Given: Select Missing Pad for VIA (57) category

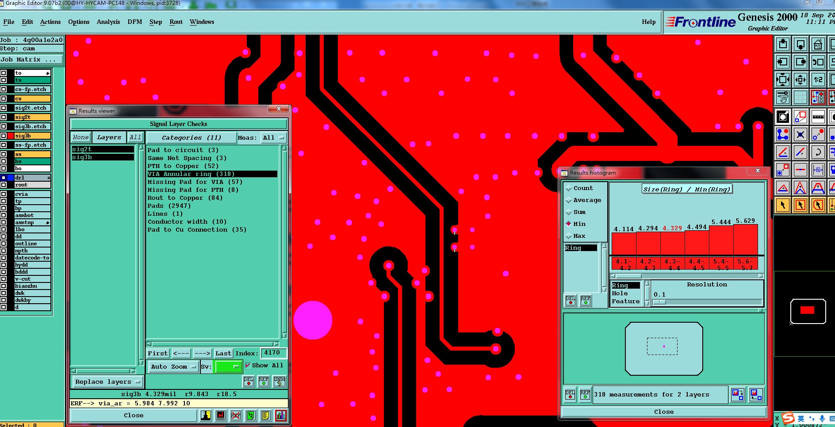Looking at the screenshot, I should [x=195, y=182].
